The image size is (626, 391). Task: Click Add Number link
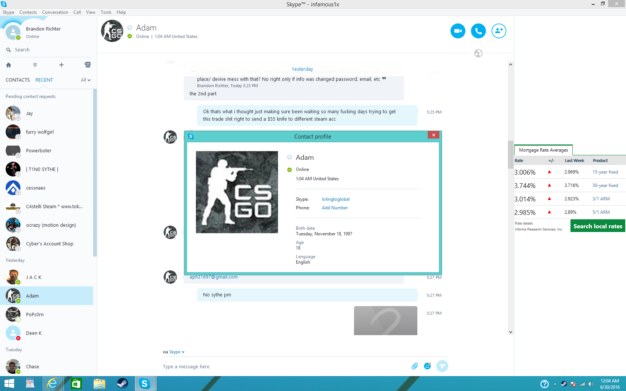pyautogui.click(x=335, y=208)
